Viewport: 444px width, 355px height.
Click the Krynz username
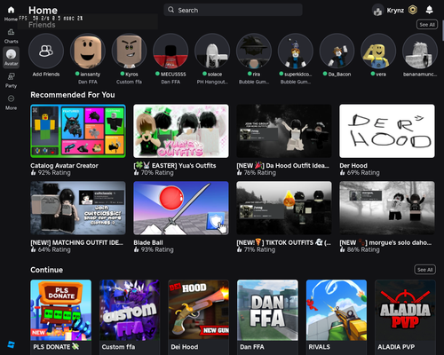click(x=395, y=11)
